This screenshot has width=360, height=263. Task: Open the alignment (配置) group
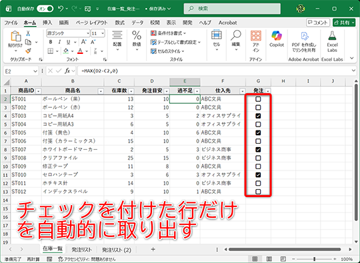[117, 41]
